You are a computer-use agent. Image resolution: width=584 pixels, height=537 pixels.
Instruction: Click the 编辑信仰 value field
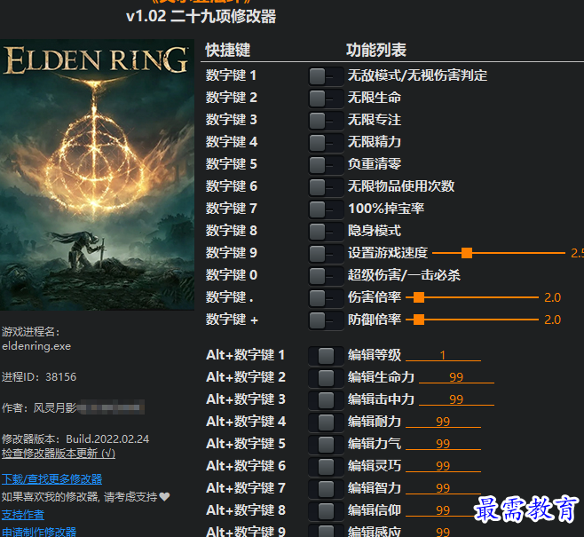point(443,510)
